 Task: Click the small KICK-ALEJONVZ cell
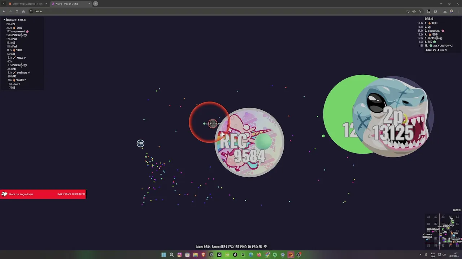click(212, 124)
